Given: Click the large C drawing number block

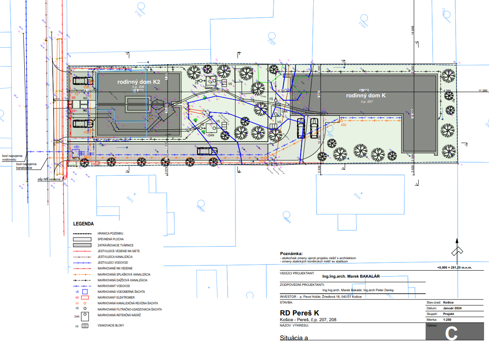Looking at the screenshot, I should coord(451,333).
